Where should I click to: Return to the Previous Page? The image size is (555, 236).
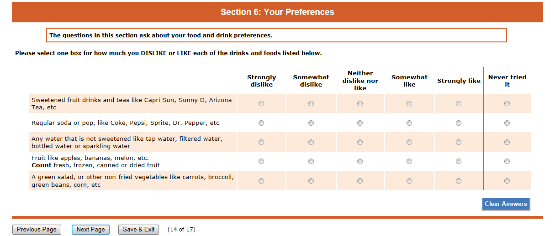[x=37, y=230]
